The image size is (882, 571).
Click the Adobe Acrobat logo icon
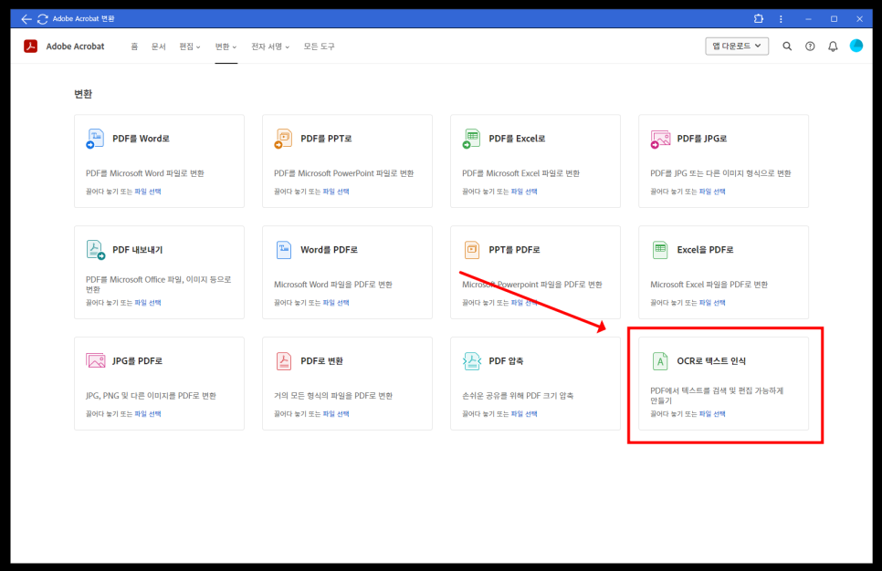[x=30, y=47]
